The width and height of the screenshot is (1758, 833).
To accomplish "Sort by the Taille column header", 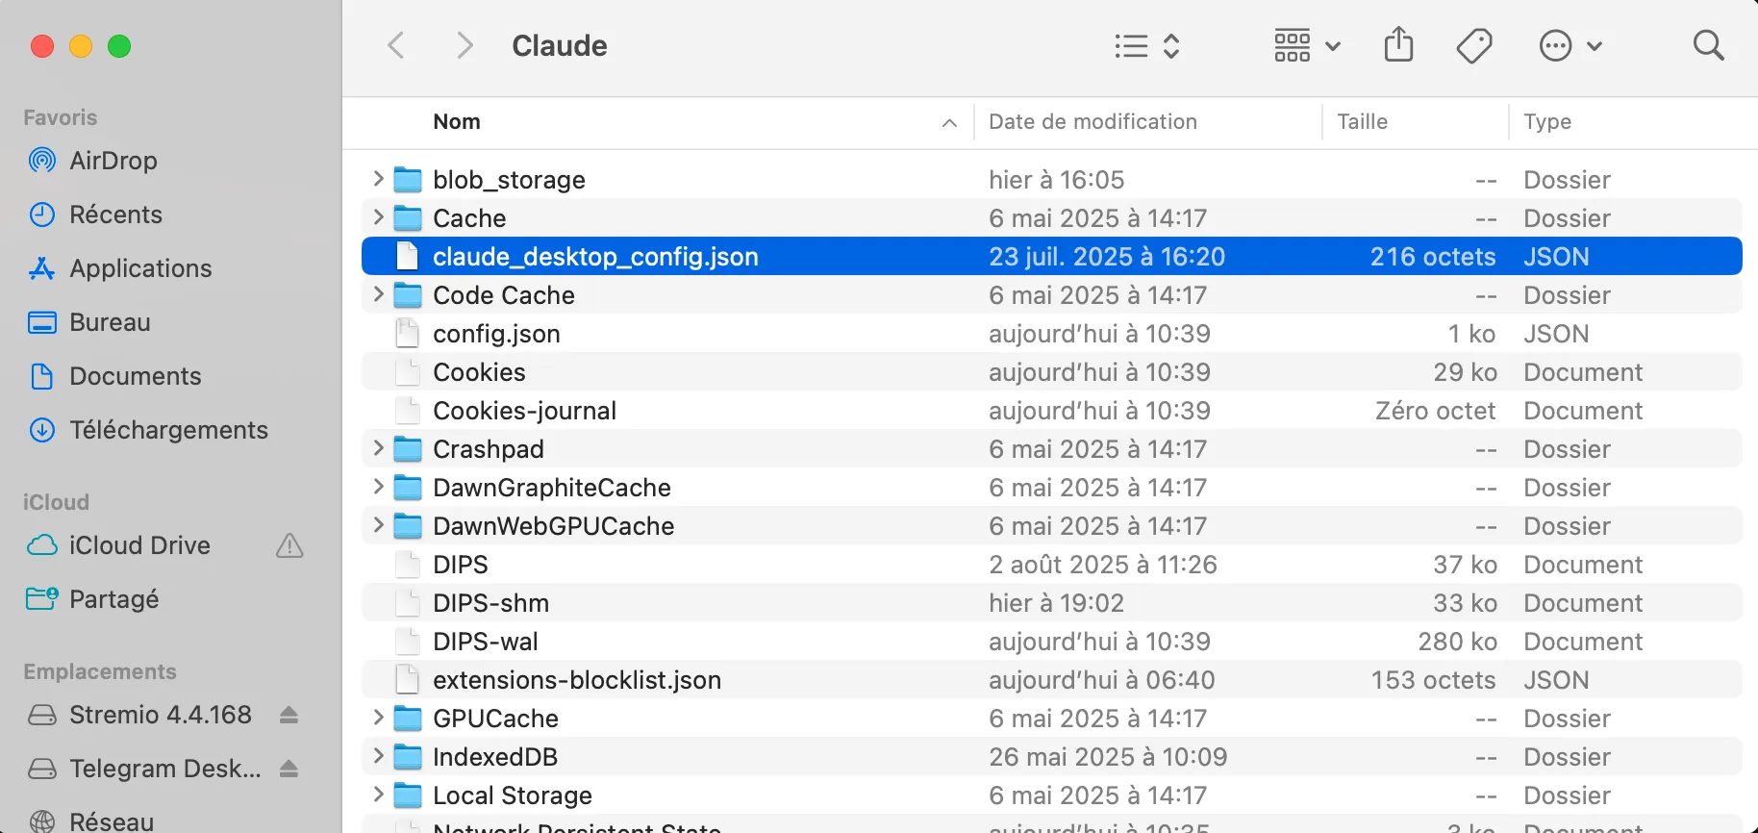I will (x=1362, y=122).
